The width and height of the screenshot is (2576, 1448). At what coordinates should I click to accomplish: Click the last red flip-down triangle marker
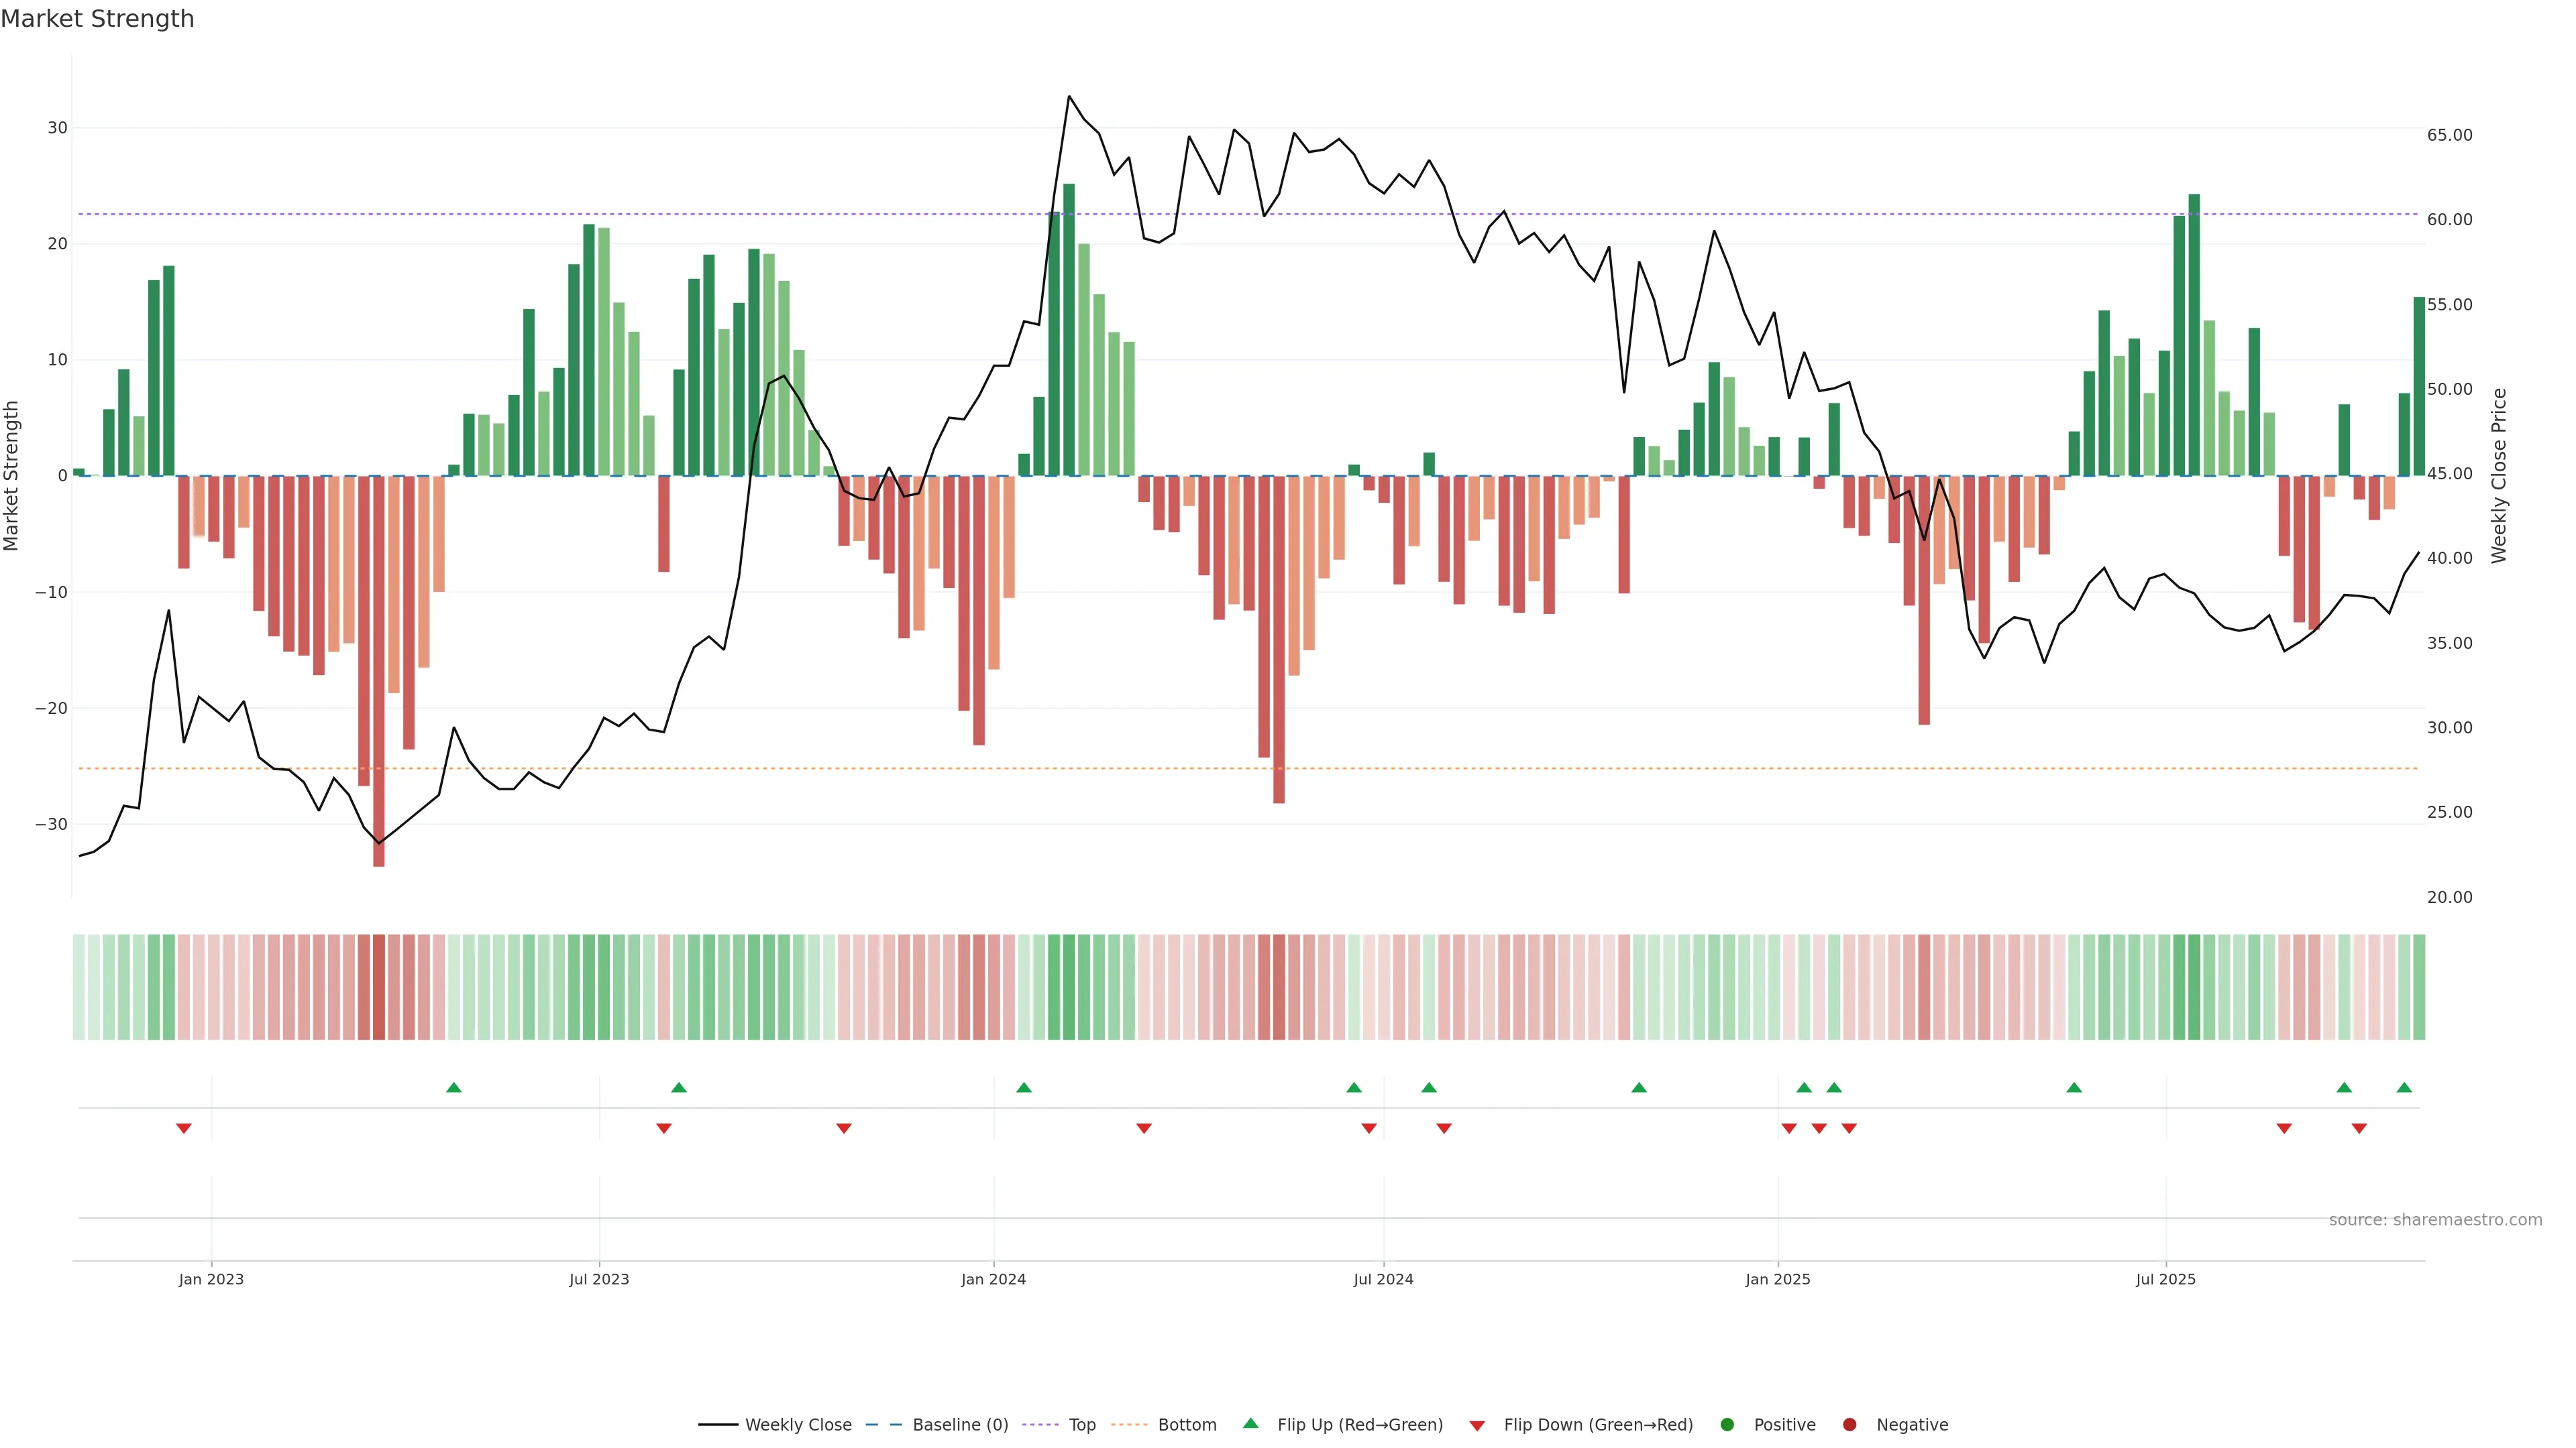2359,1128
